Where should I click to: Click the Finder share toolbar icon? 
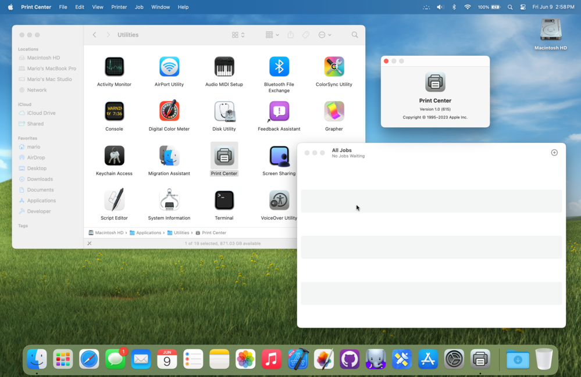point(291,35)
